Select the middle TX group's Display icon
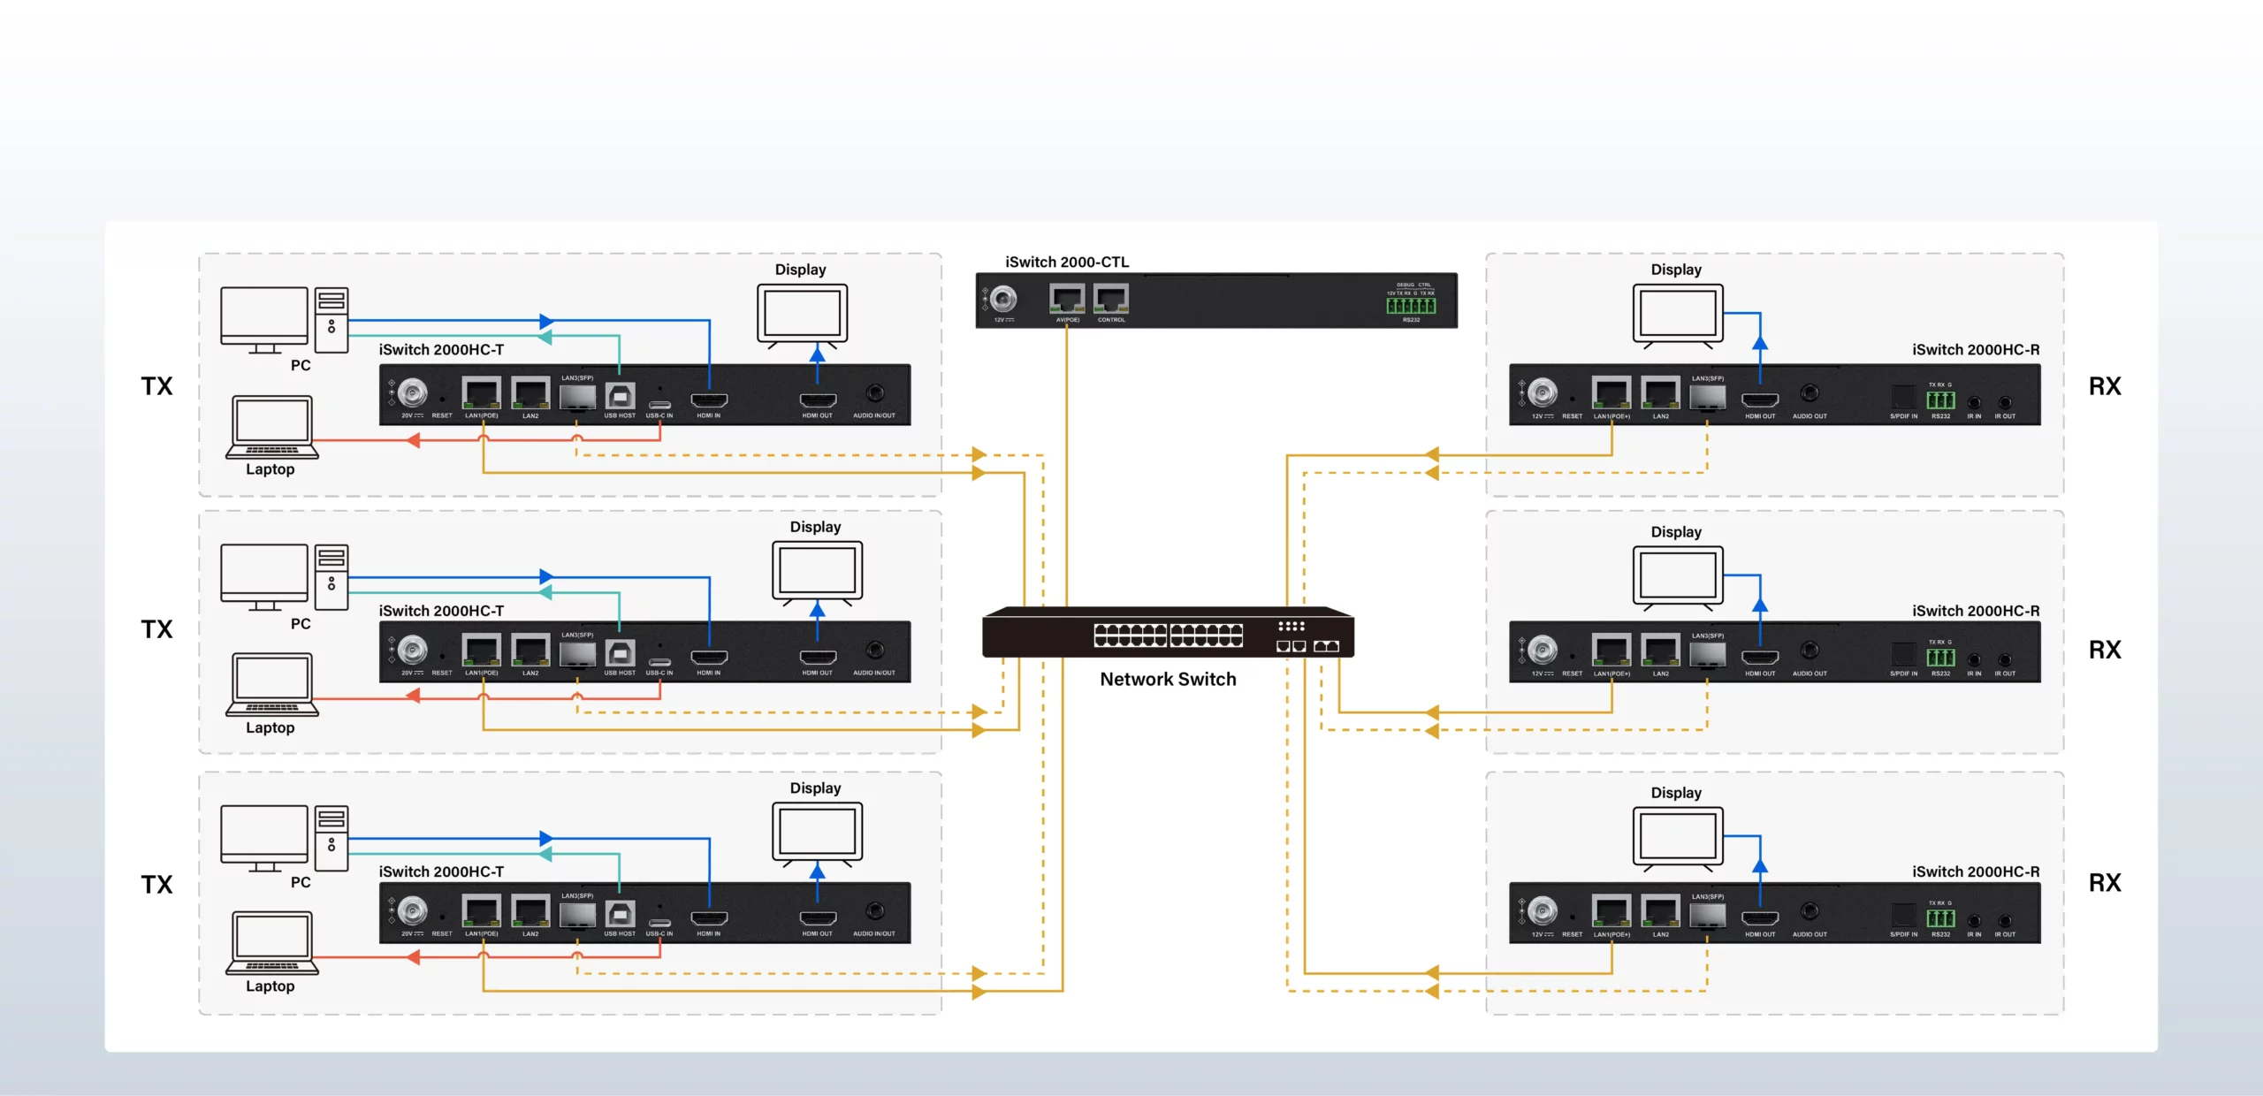The height and width of the screenshot is (1096, 2263). coord(817,573)
